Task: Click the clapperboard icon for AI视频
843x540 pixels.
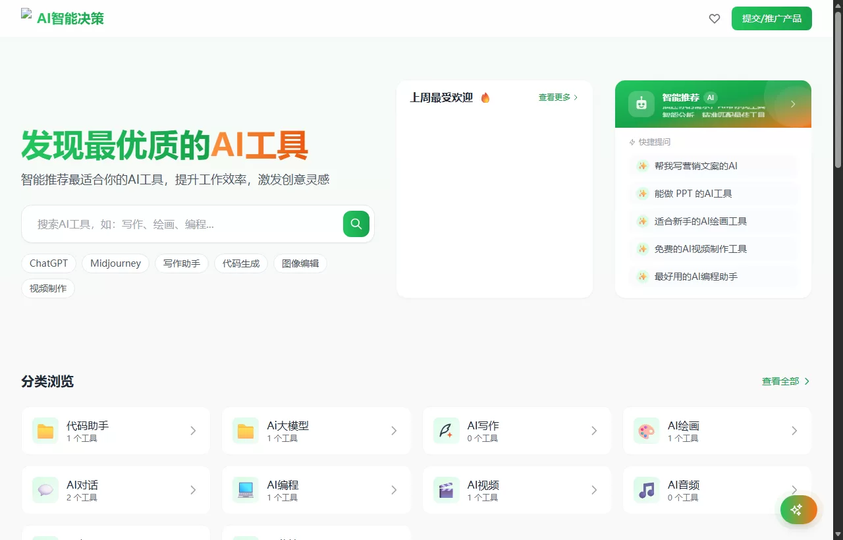Action: click(447, 490)
